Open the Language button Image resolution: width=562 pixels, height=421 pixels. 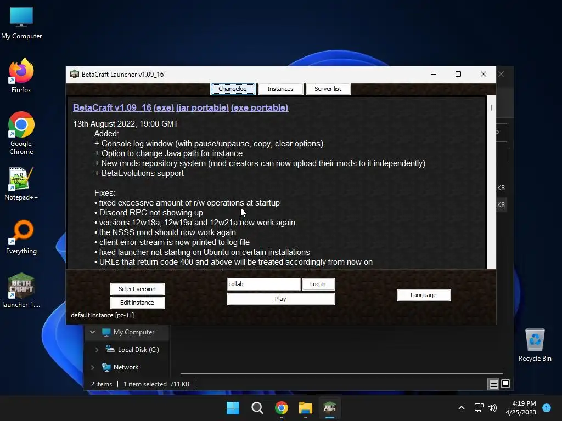[423, 295]
